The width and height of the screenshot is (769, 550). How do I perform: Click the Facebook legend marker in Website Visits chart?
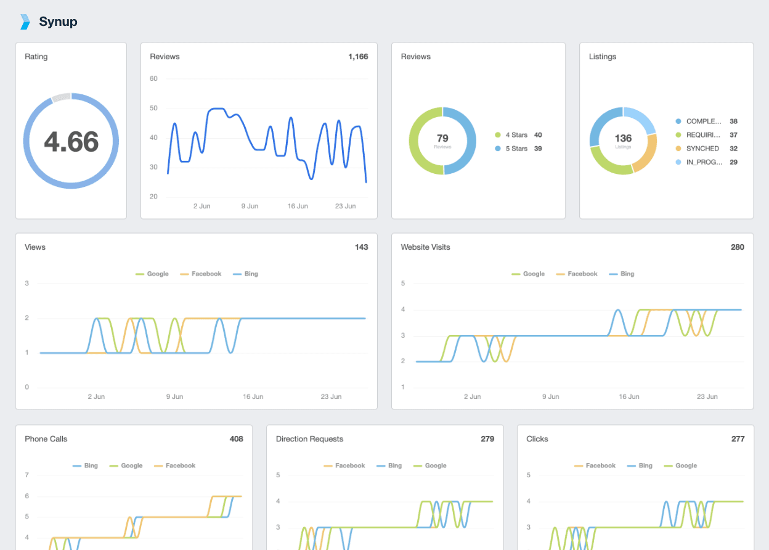click(560, 274)
